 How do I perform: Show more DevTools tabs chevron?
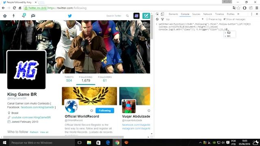tap(238, 14)
